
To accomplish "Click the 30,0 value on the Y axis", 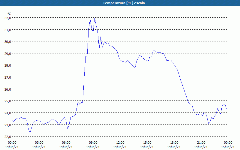I will pos(8,42).
